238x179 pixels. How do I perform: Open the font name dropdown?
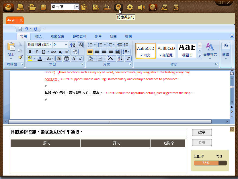click(50, 45)
